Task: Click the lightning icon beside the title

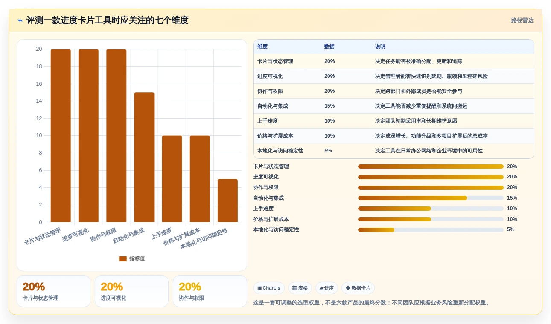Action: point(20,20)
